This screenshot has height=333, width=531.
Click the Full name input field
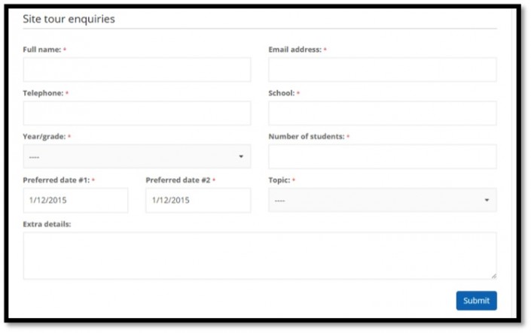click(x=136, y=69)
